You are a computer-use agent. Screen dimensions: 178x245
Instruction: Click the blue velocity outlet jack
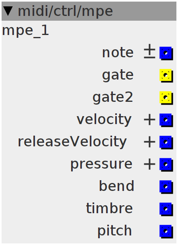click(x=166, y=120)
